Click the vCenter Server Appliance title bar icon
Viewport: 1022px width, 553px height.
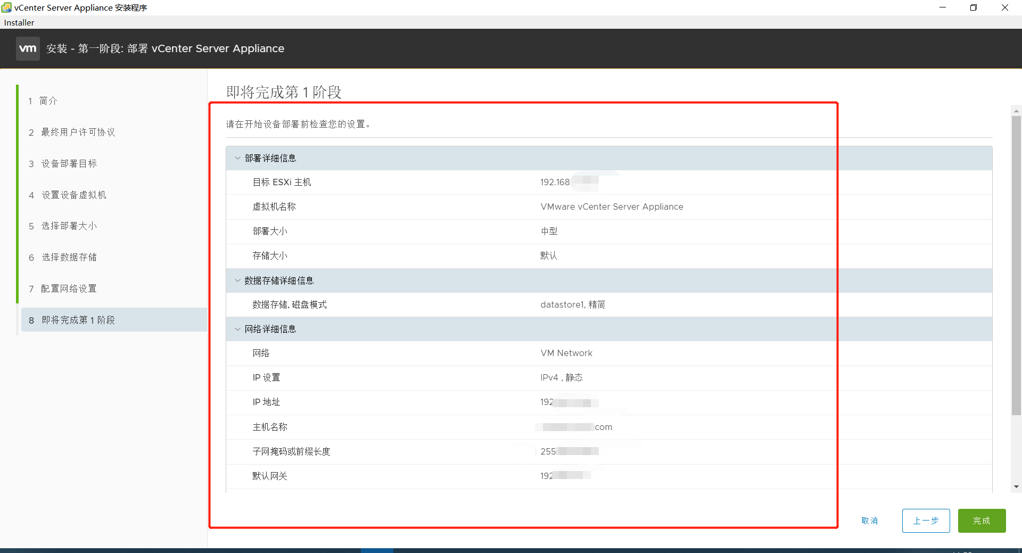(7, 7)
